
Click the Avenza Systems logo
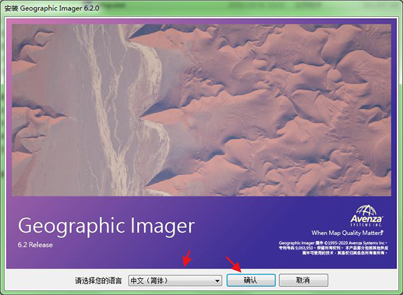tap(367, 215)
